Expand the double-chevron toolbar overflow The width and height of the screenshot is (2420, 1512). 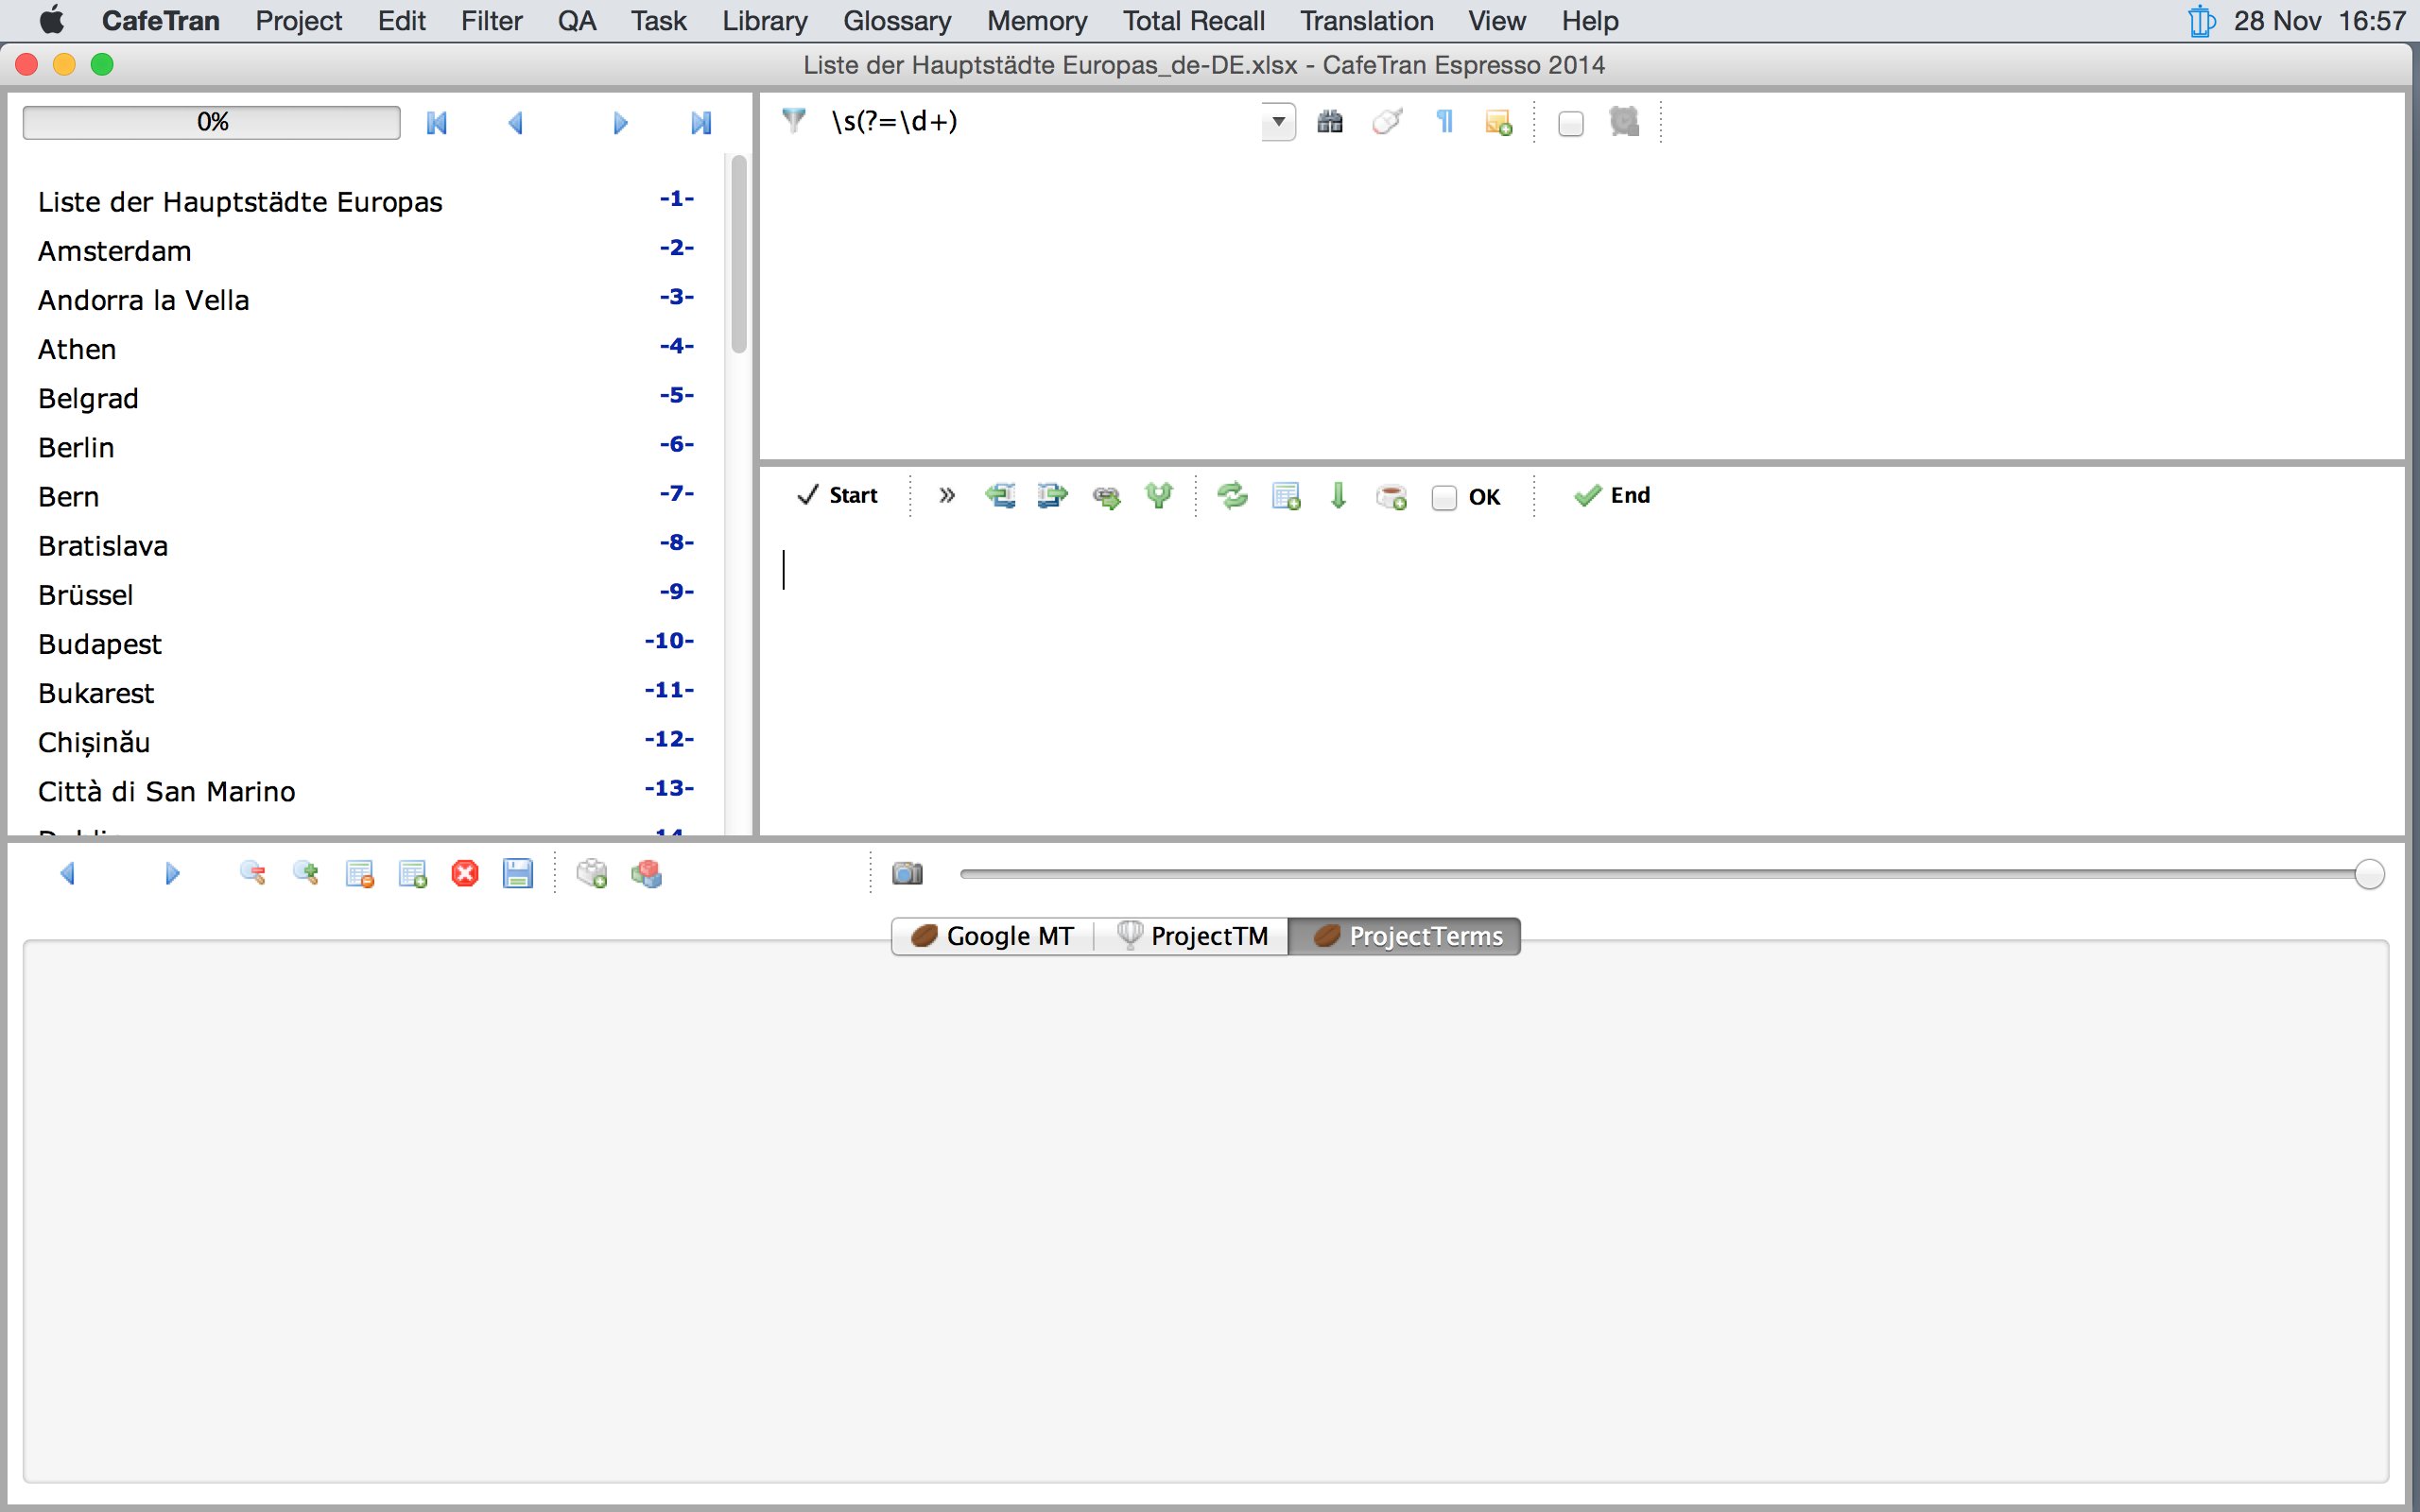947,495
